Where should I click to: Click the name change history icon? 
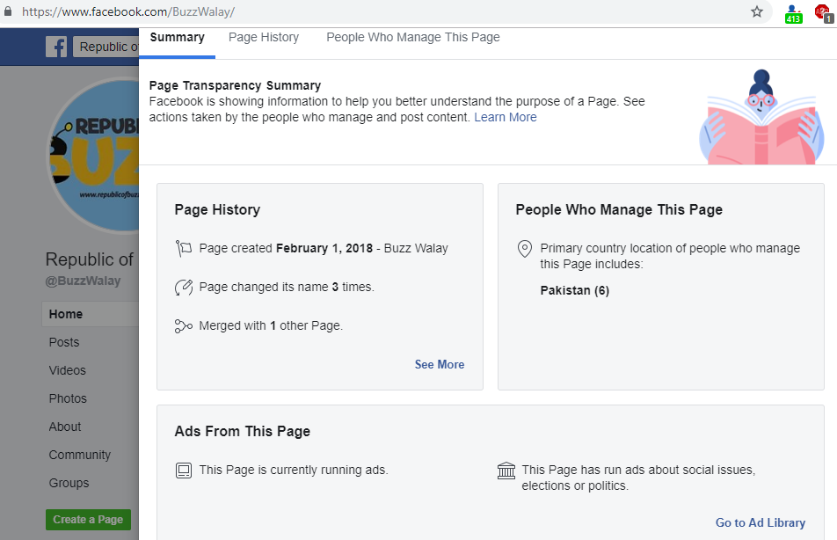pos(183,288)
